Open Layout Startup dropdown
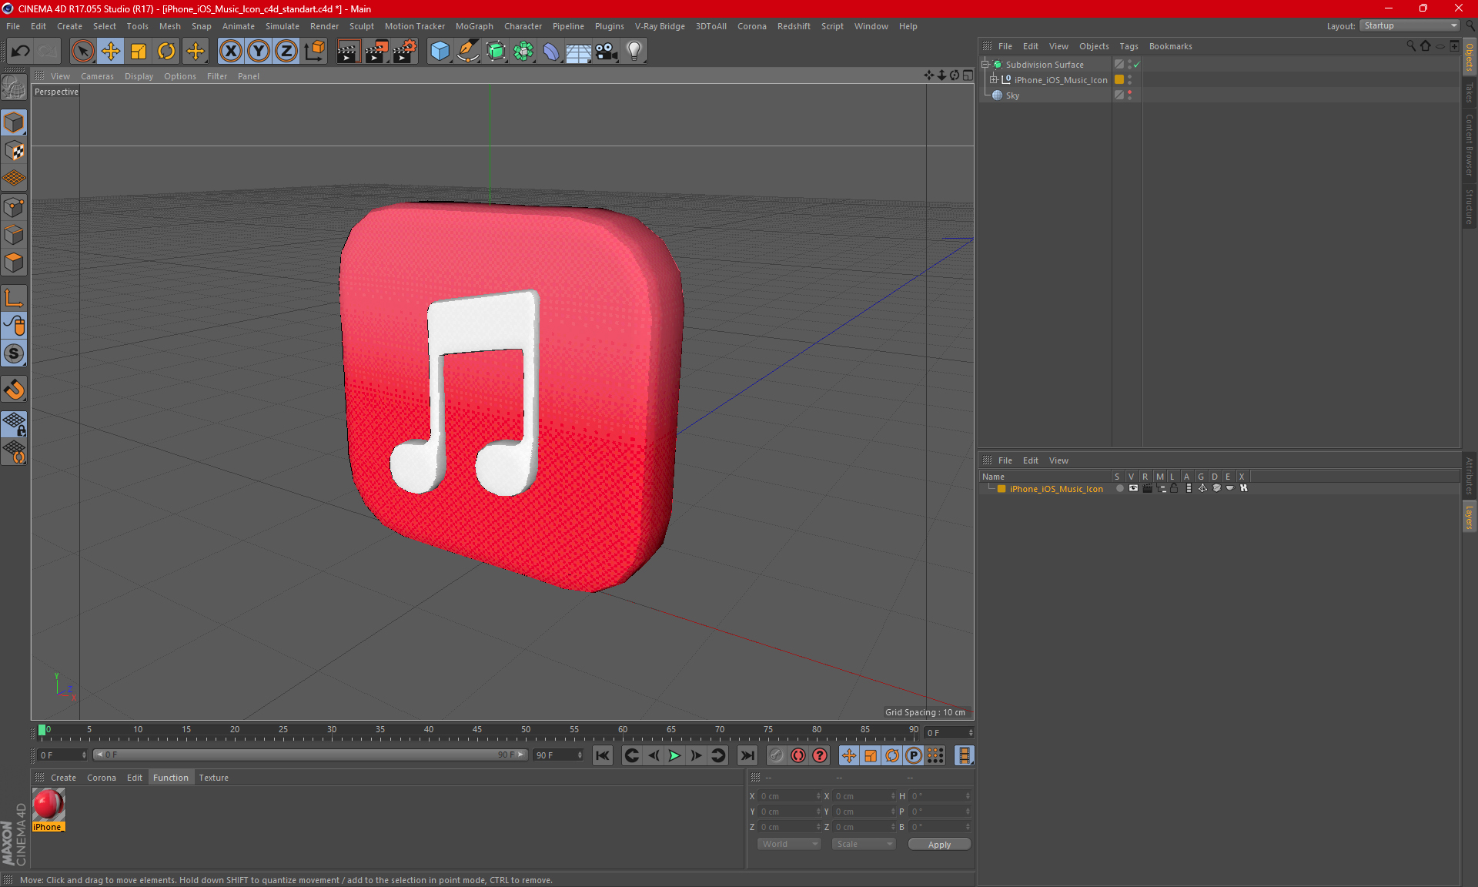The width and height of the screenshot is (1478, 887). coord(1409,25)
